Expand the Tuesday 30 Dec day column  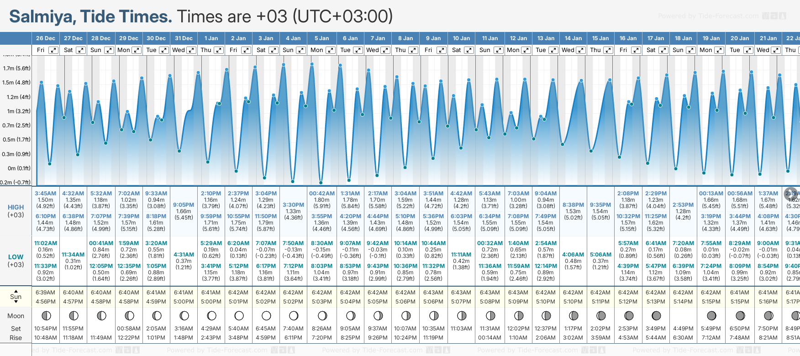163,50
